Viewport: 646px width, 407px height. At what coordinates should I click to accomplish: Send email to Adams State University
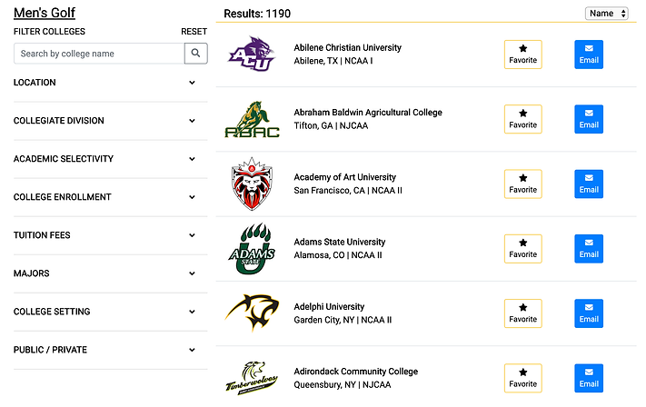(589, 249)
